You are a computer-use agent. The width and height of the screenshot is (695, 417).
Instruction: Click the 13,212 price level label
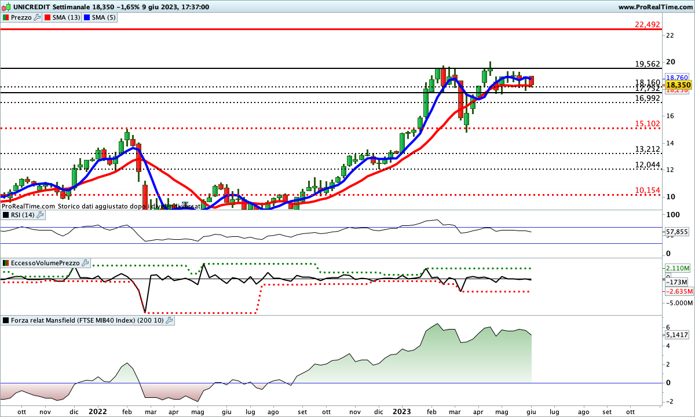coord(648,149)
